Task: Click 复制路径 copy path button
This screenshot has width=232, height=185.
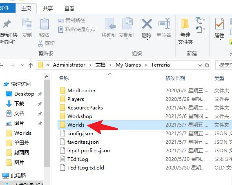Action: coord(71,20)
